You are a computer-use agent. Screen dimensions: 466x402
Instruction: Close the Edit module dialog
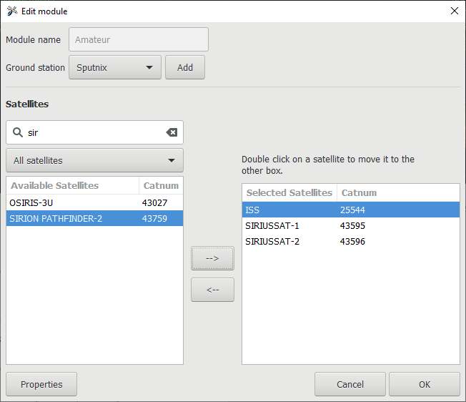454,11
